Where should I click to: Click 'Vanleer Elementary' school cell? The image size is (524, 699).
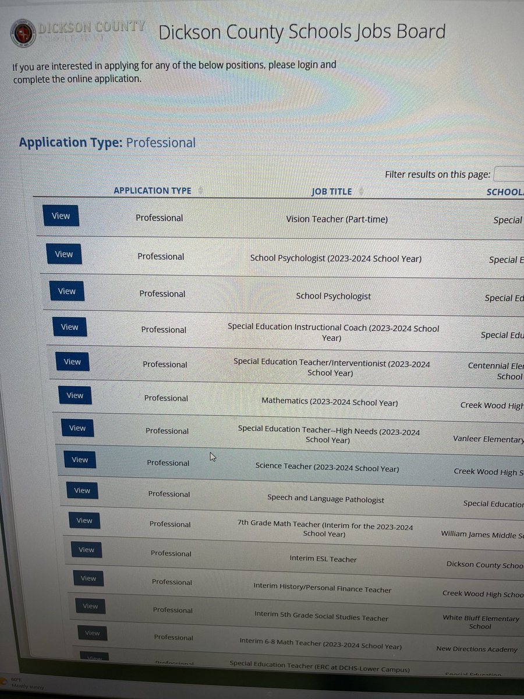(488, 439)
